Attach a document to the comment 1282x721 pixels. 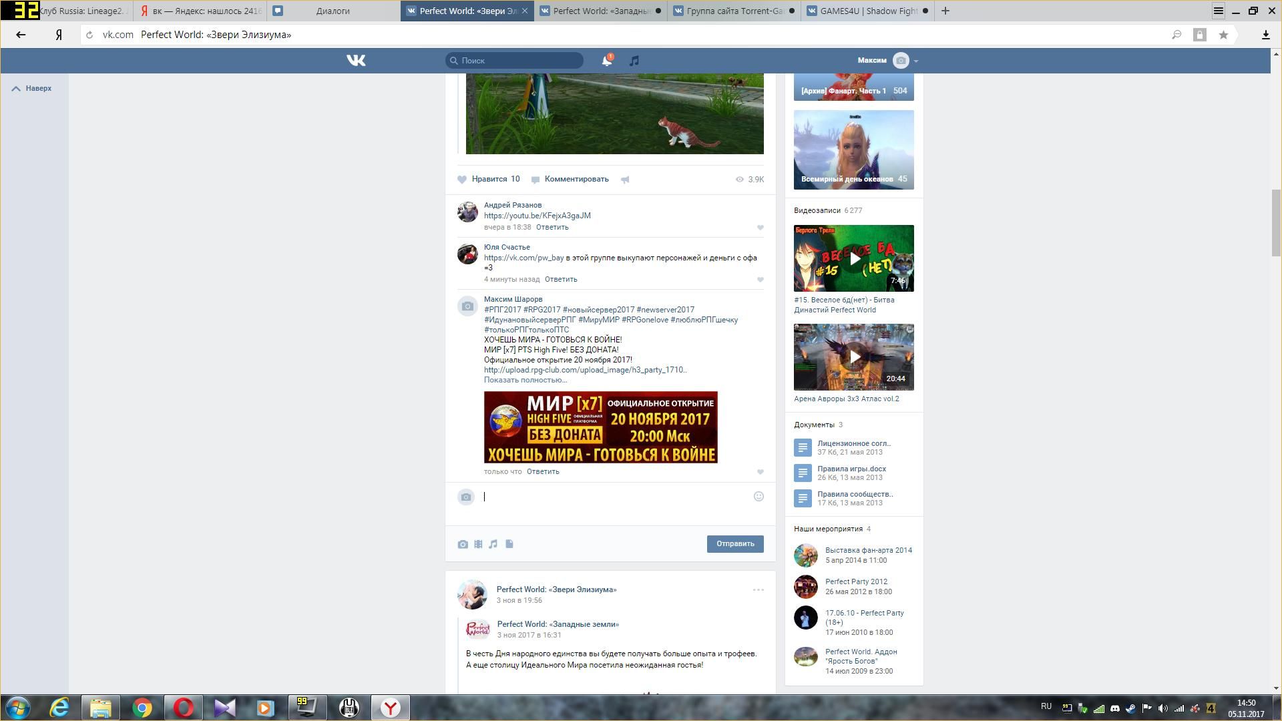(509, 544)
